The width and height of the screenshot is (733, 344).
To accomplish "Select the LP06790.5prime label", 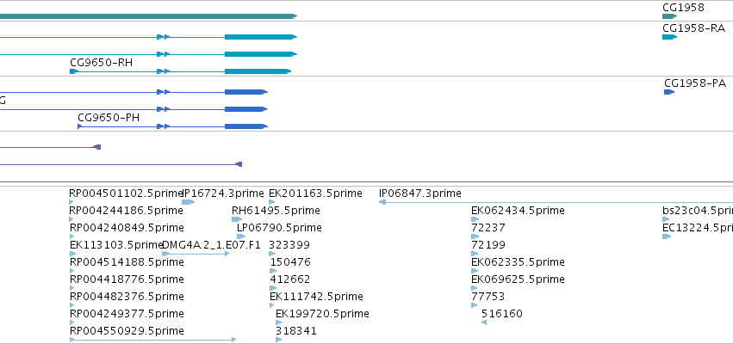I will click(279, 228).
